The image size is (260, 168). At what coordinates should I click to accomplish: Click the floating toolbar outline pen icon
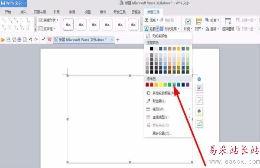[x=199, y=123]
